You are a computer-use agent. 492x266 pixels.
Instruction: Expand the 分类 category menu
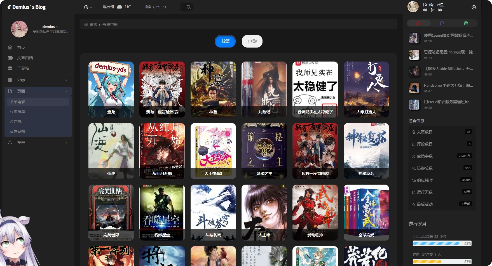pyautogui.click(x=38, y=80)
